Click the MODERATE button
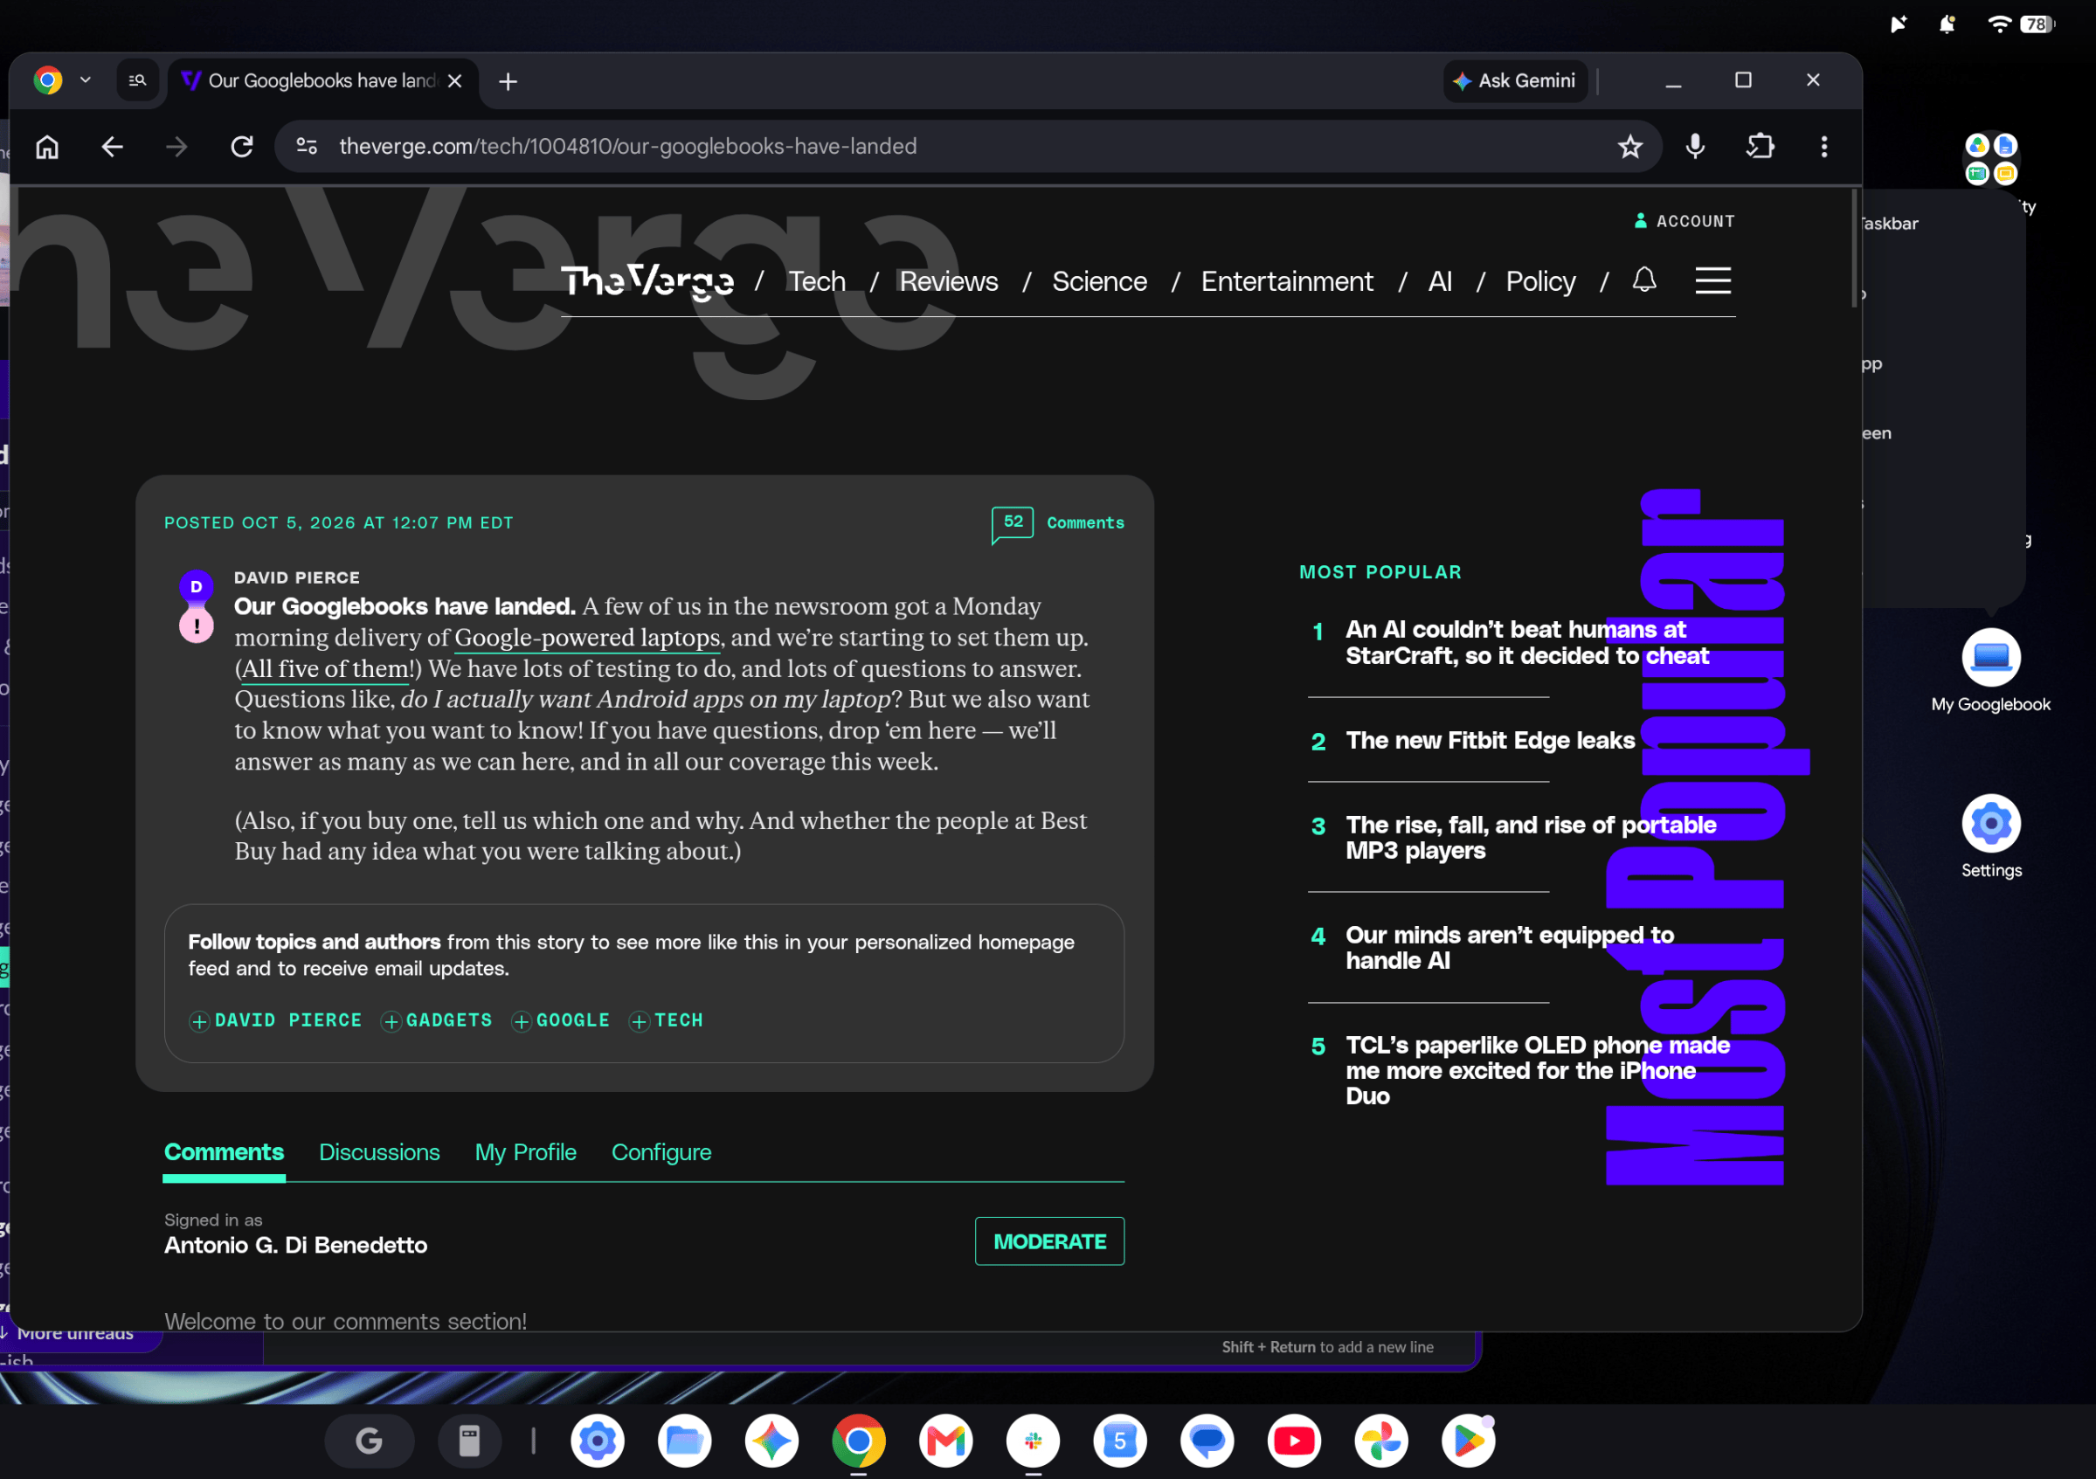This screenshot has width=2096, height=1479. (1050, 1241)
